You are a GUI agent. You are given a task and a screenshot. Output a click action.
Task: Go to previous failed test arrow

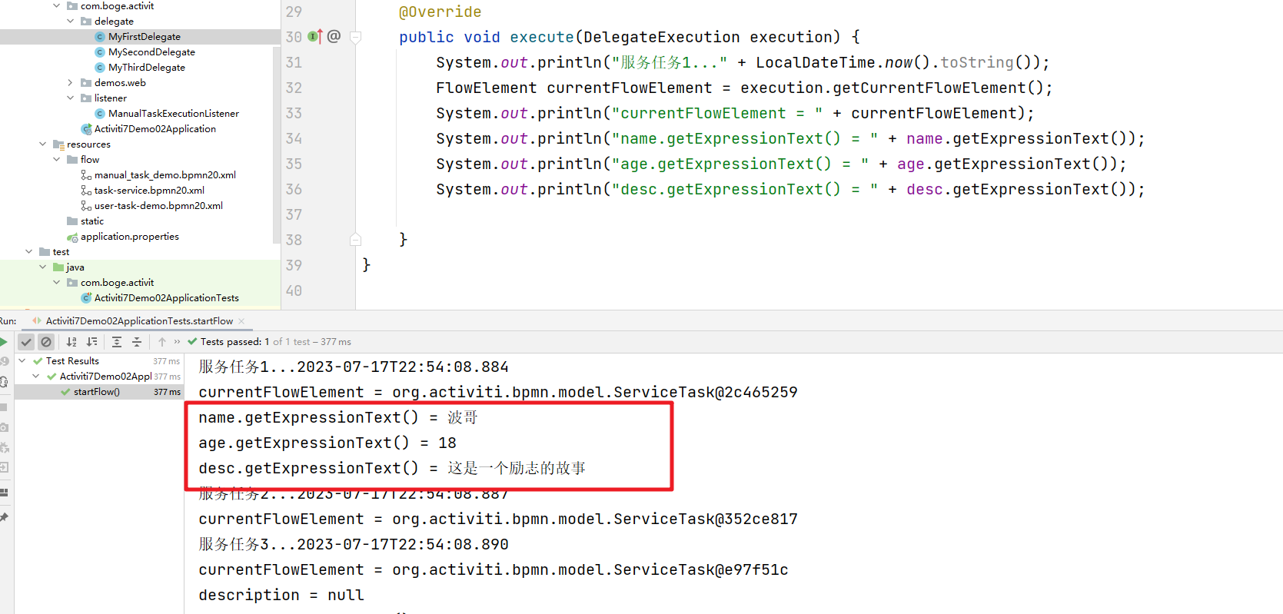tap(162, 342)
